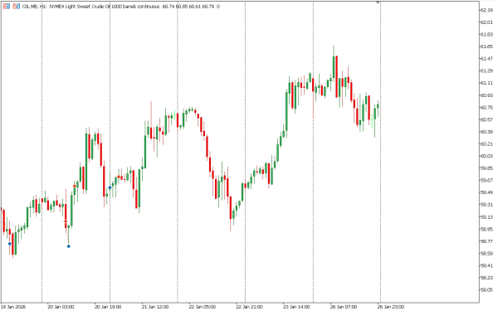Click the 60.03 price scale label

486,156
